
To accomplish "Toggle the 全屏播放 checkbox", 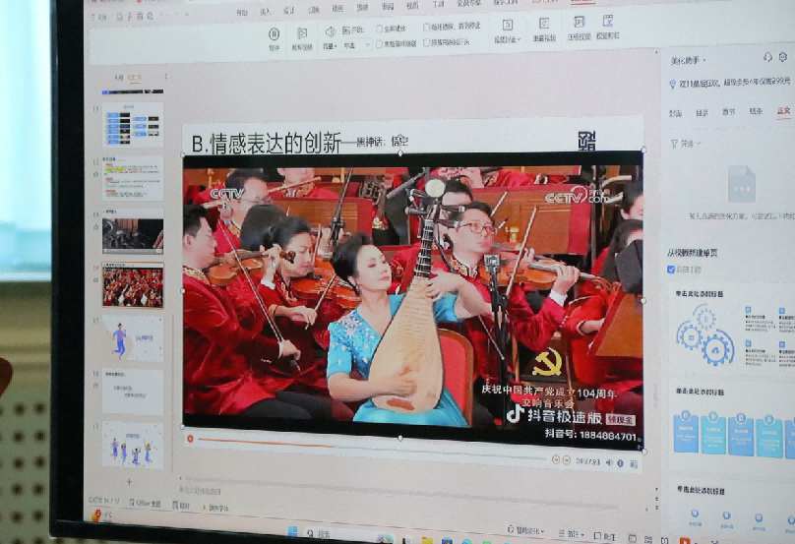I will click(x=380, y=30).
